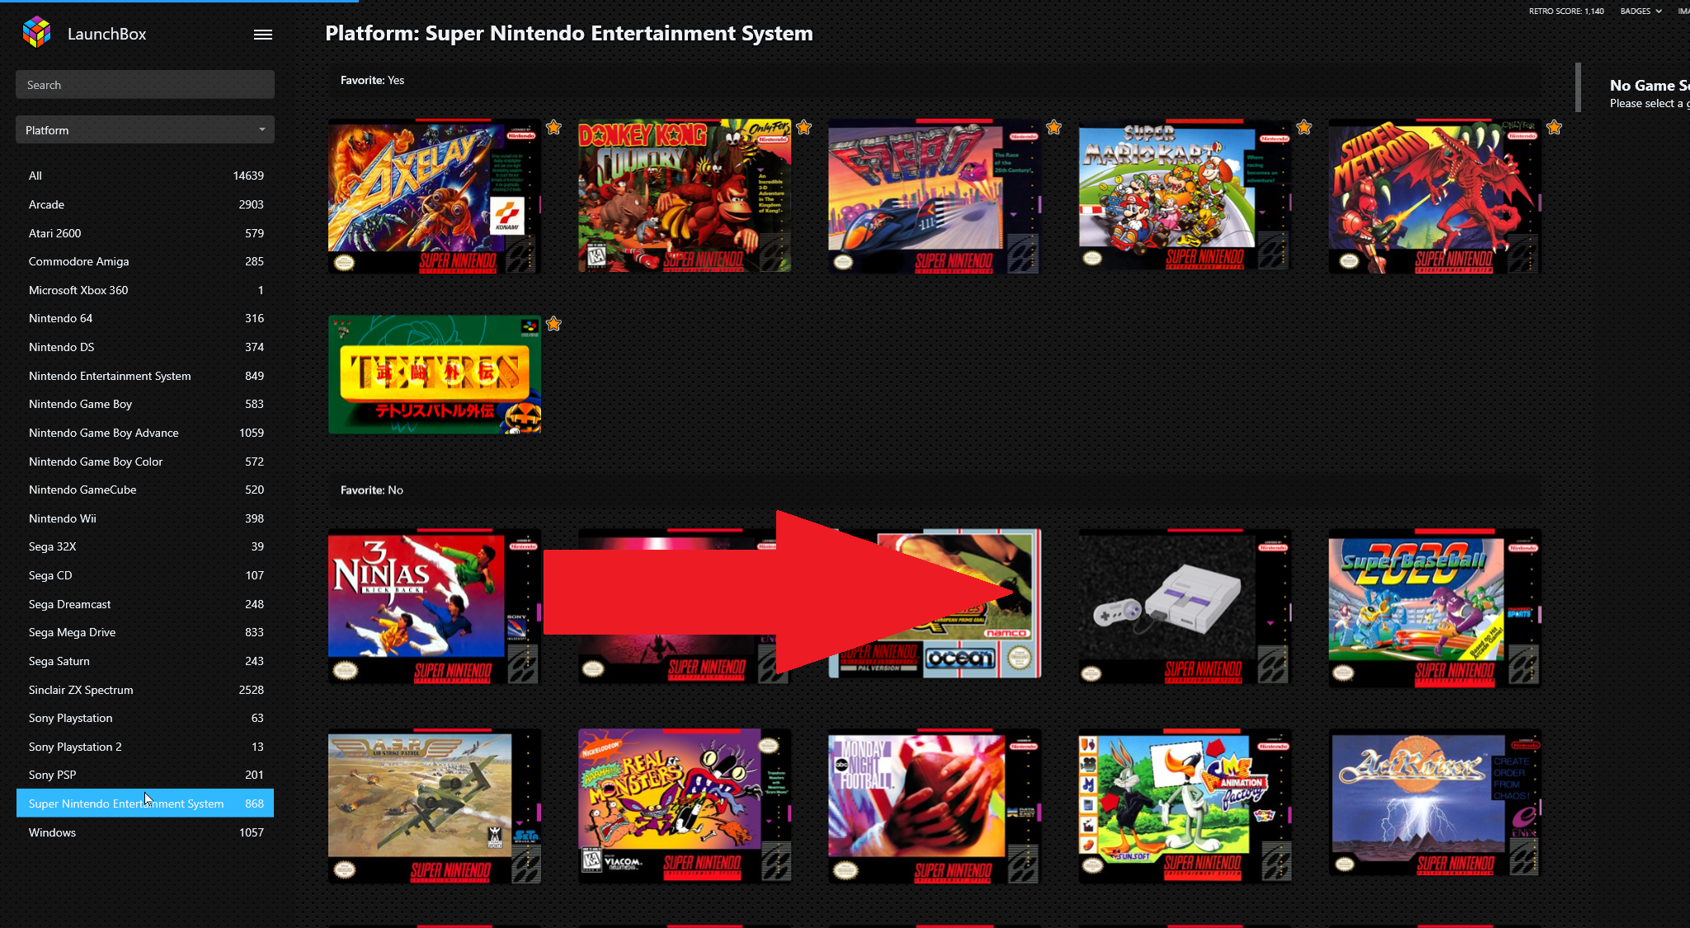Select Sega Mega Drive platform

coord(145,632)
